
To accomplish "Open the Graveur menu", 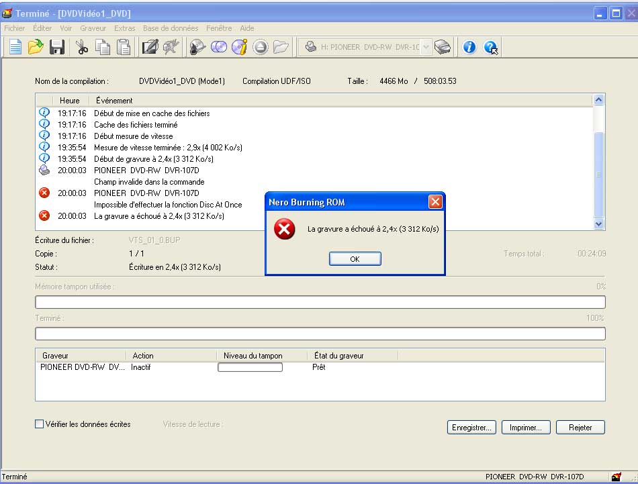I will coord(93,28).
